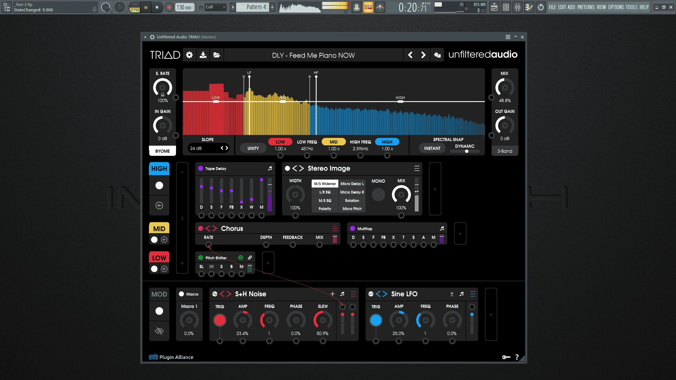
Task: Change slope with the 24 dB arrows
Action: click(224, 148)
